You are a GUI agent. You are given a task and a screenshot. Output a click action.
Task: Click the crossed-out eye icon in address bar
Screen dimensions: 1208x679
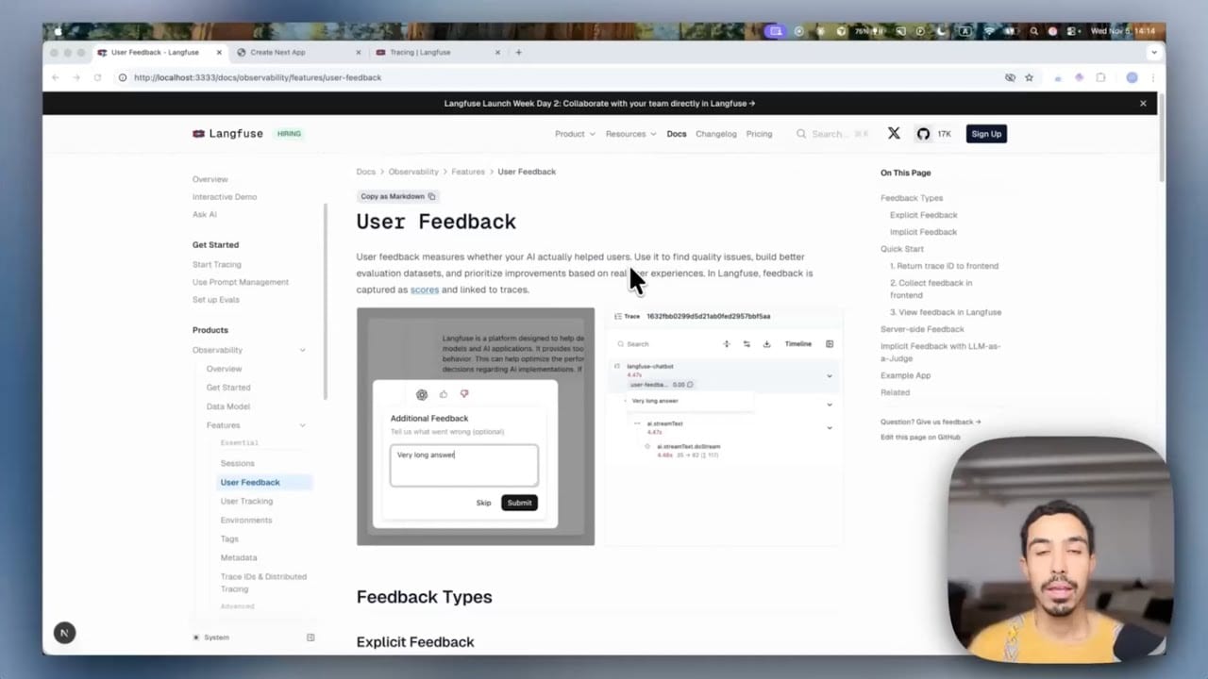tap(1010, 77)
